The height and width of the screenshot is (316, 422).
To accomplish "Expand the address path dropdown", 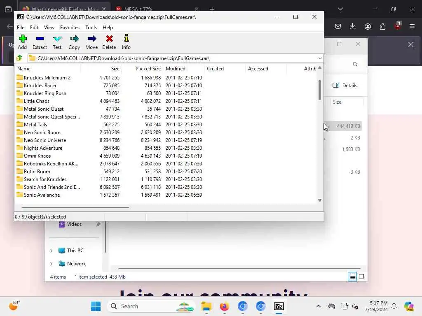I will [320, 58].
